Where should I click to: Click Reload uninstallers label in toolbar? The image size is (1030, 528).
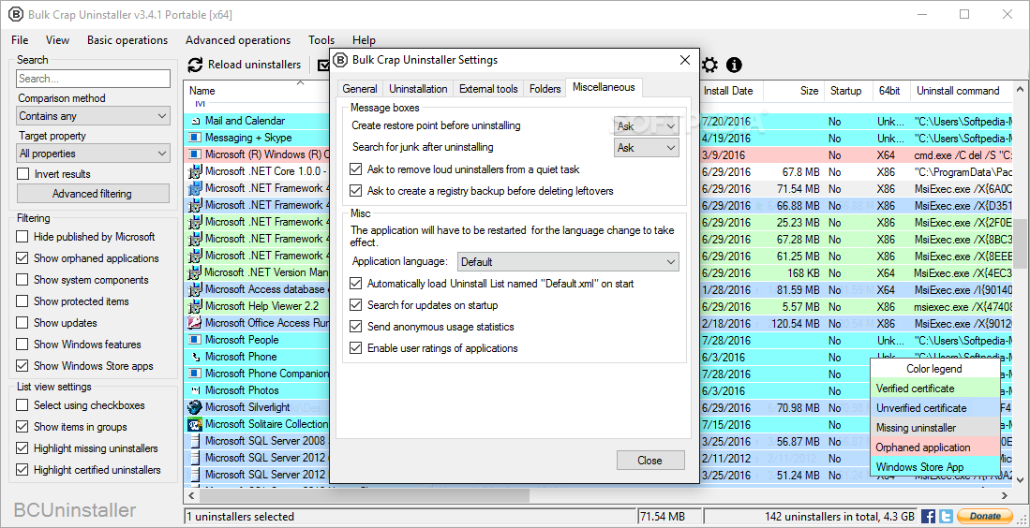click(x=254, y=65)
